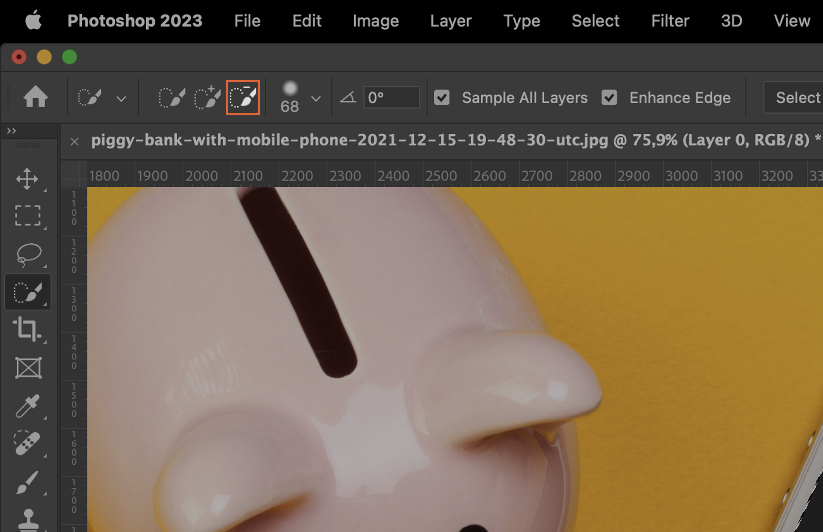
Task: Open the tool preset picker dropdown
Action: tap(121, 99)
